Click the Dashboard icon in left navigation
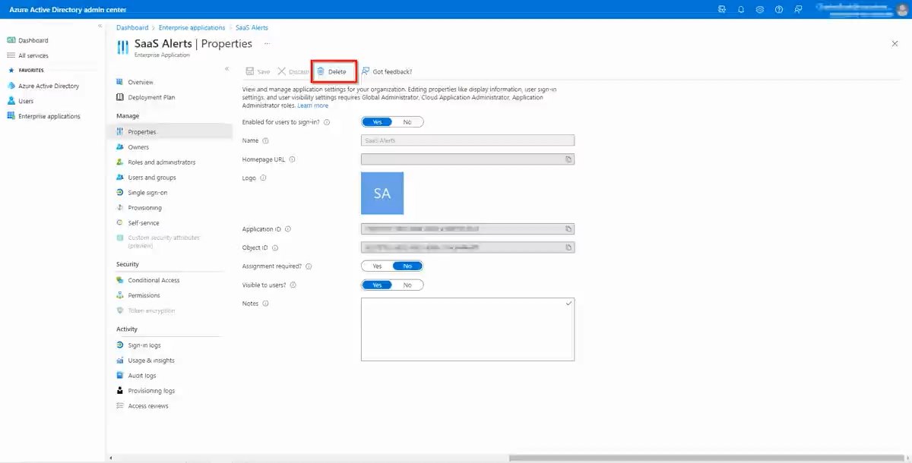 point(11,40)
